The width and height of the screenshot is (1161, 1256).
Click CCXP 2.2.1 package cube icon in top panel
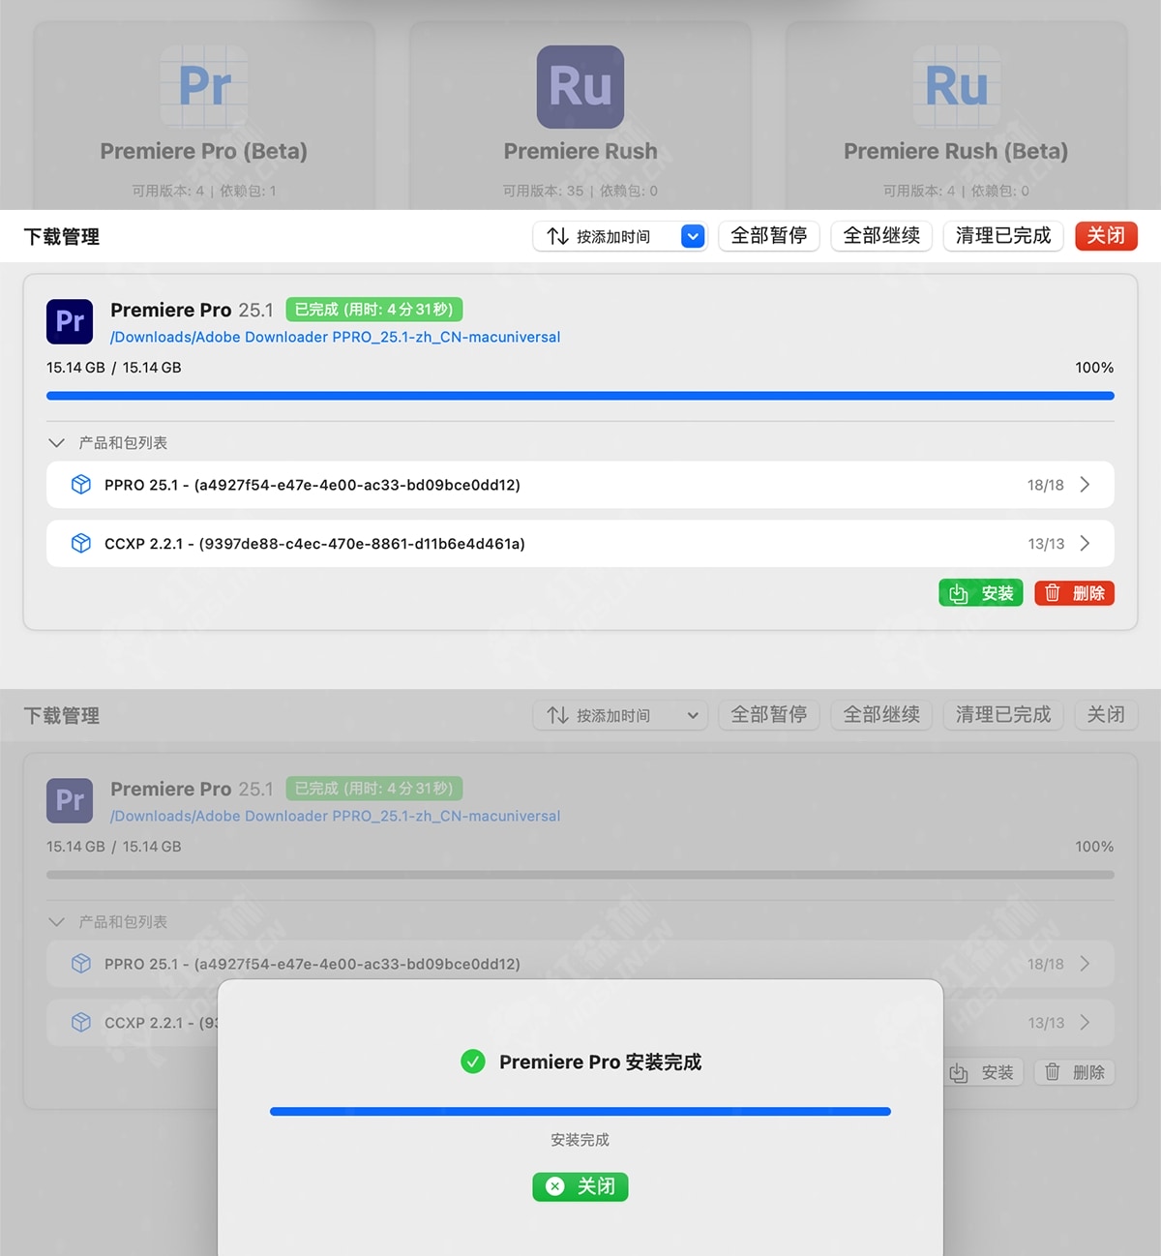tap(81, 544)
